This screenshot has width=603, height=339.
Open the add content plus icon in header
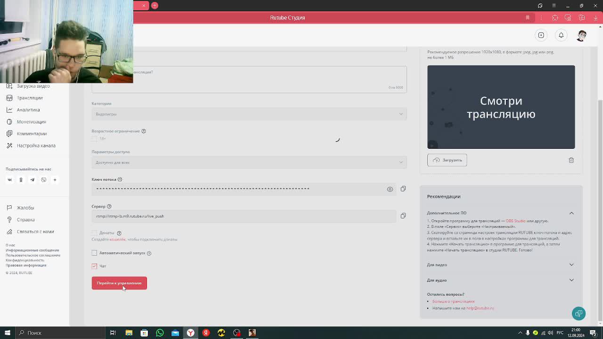coord(541,35)
